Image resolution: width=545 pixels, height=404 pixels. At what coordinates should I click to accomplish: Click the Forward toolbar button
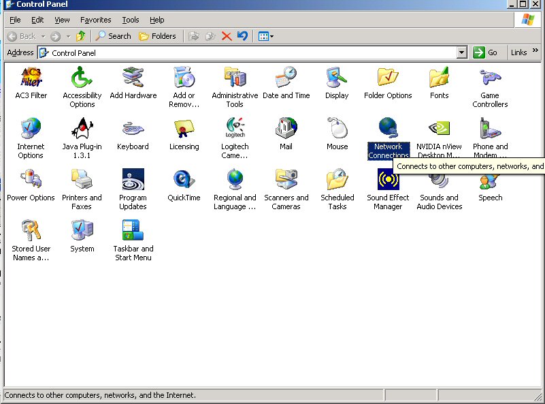pyautogui.click(x=56, y=36)
